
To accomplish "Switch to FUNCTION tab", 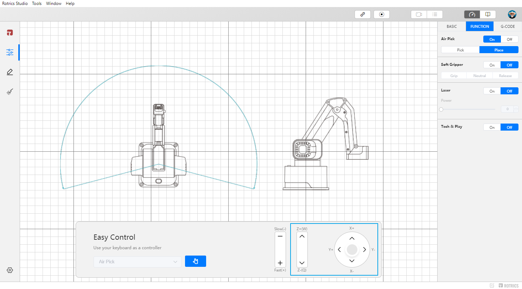I will point(480,26).
